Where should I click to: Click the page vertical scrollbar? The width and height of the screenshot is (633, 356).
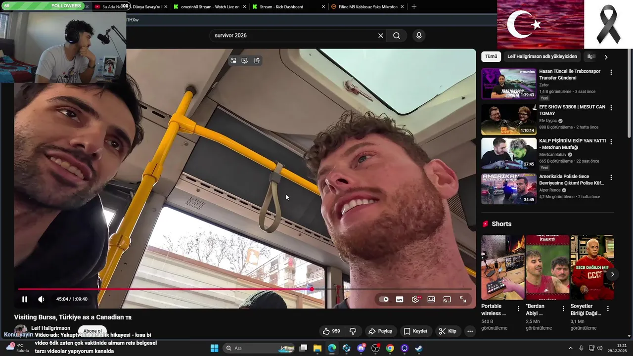(x=629, y=94)
